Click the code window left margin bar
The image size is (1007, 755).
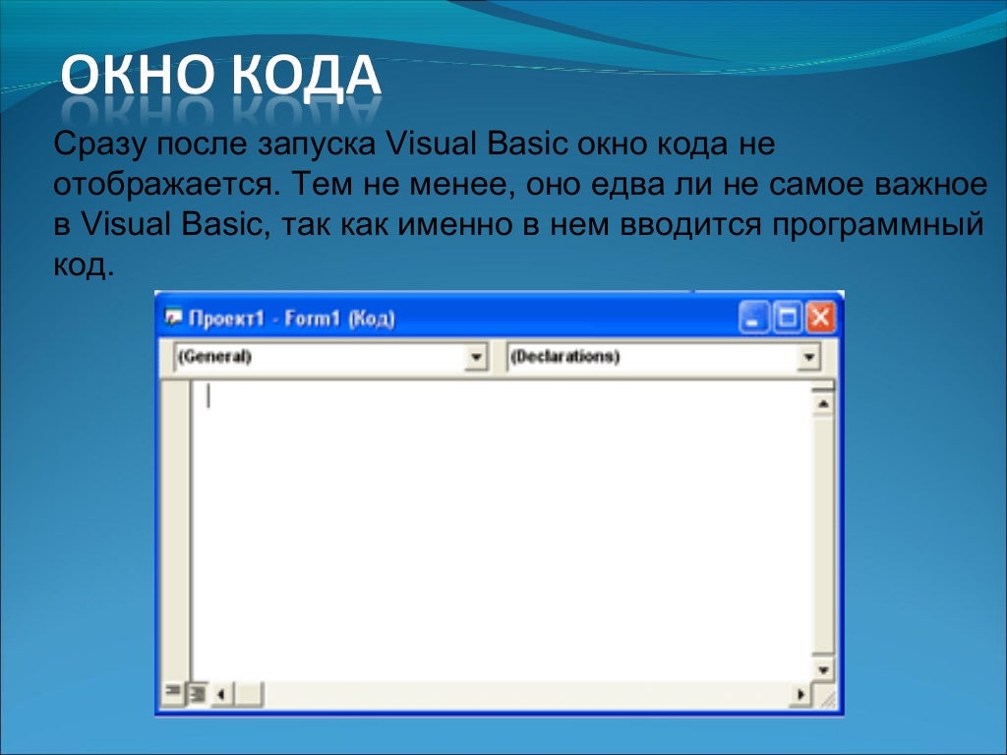[x=175, y=531]
